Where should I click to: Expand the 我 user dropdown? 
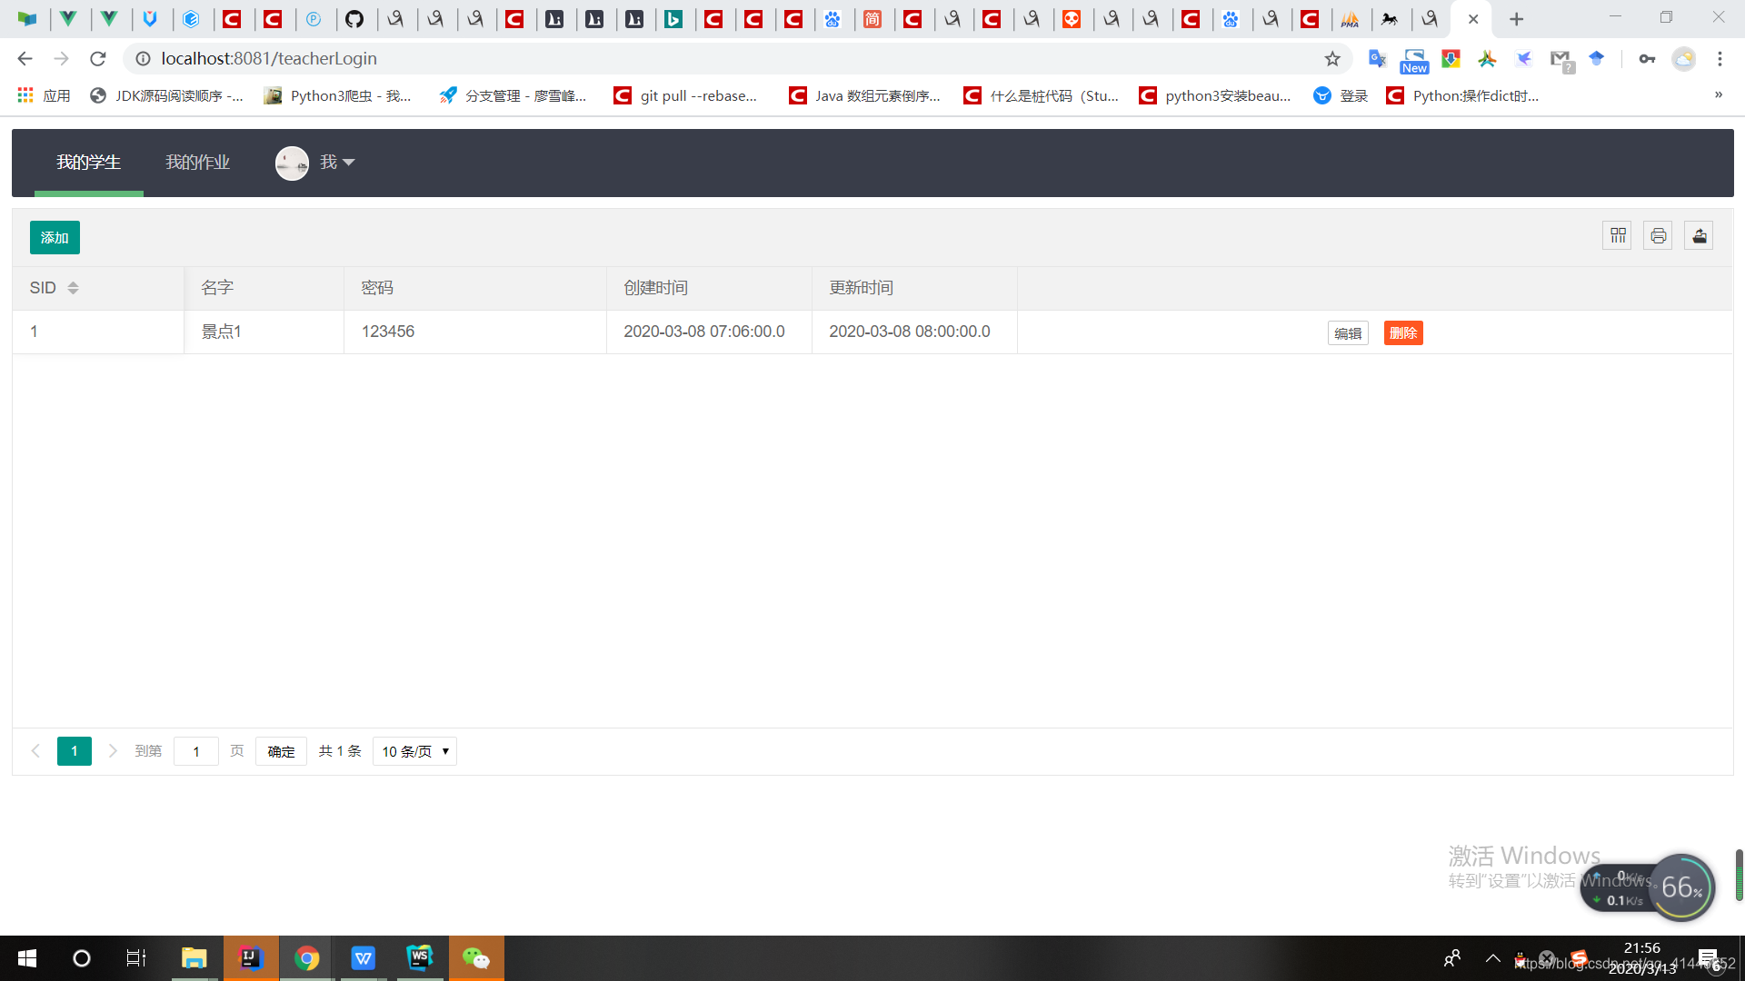(x=337, y=163)
